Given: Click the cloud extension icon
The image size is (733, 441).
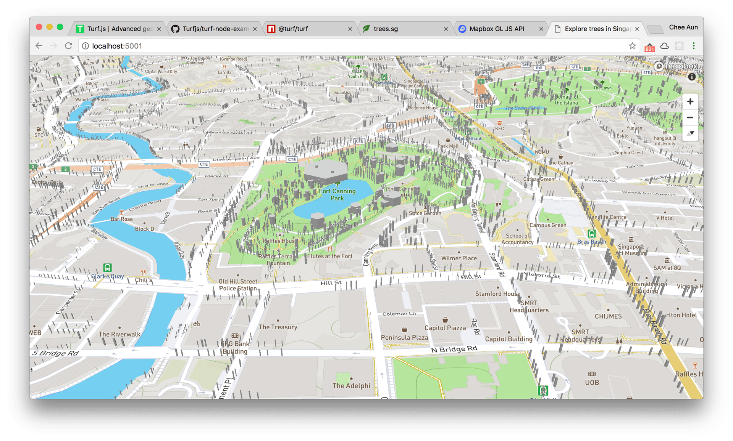Looking at the screenshot, I should [664, 46].
